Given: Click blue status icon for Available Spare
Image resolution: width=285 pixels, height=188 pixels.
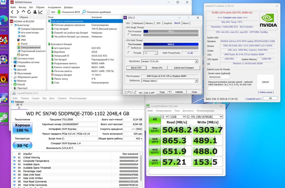Looking at the screenshot, I should 14,164.
